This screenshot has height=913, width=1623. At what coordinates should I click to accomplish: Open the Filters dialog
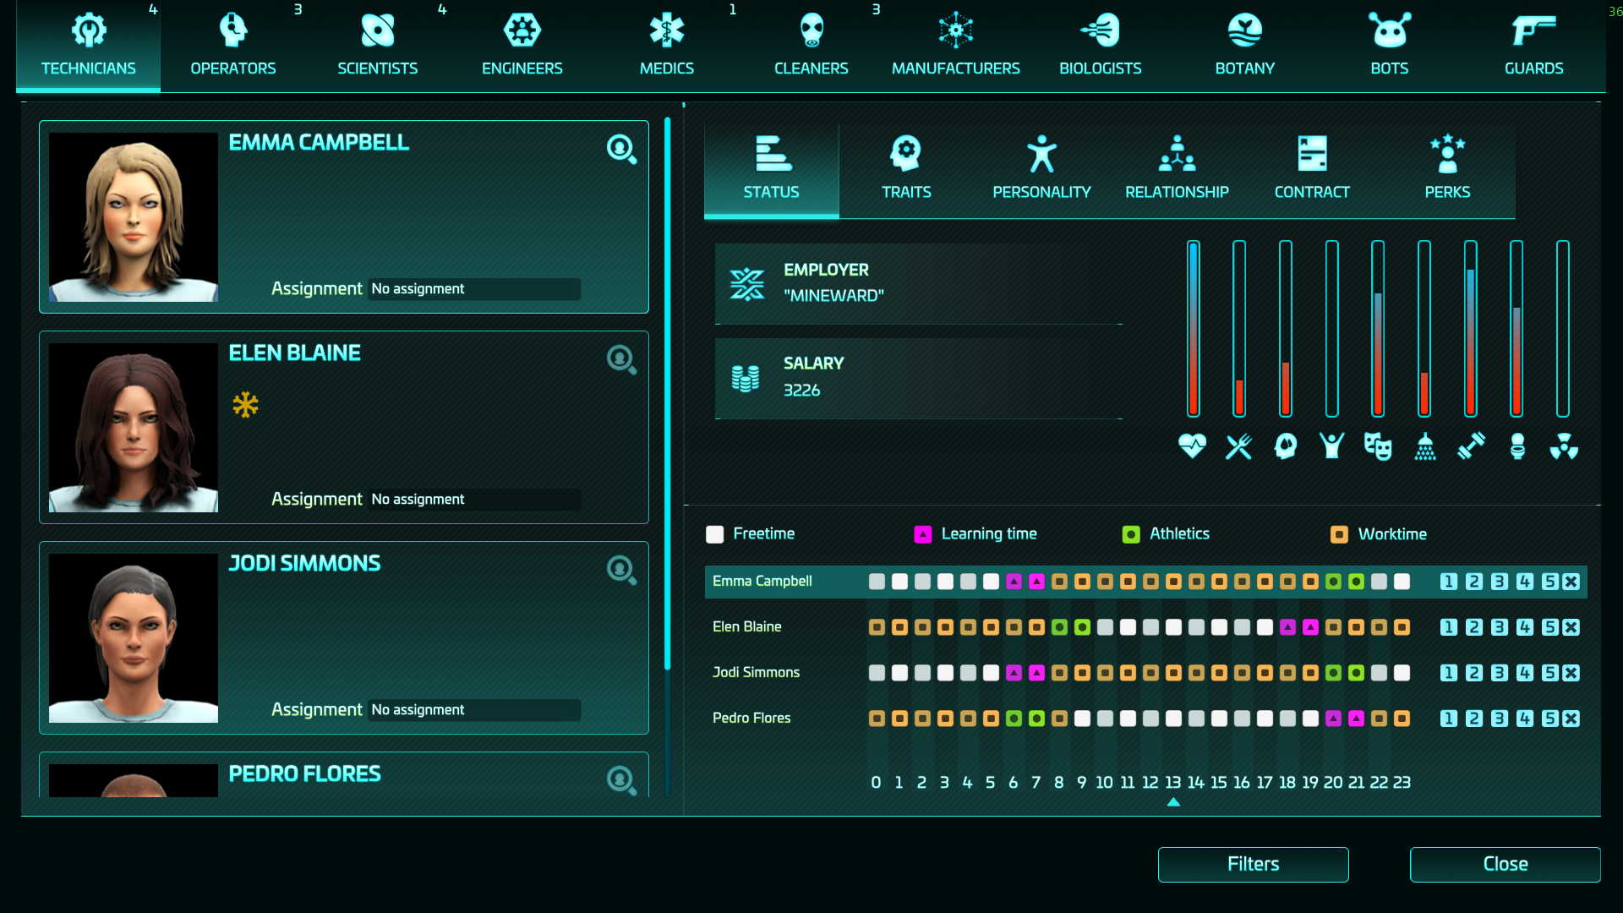(x=1254, y=864)
